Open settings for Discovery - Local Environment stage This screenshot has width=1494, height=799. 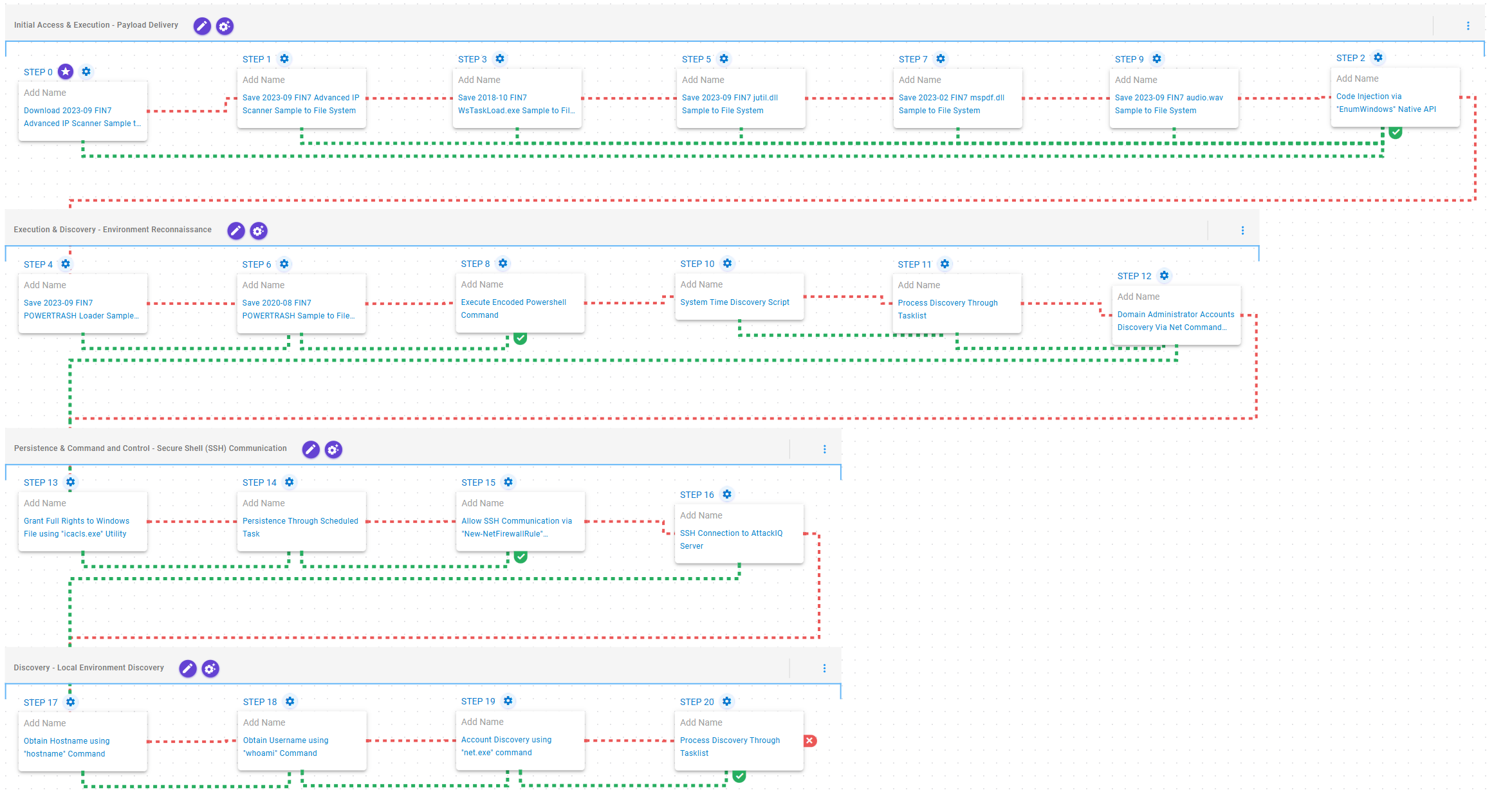pos(210,668)
